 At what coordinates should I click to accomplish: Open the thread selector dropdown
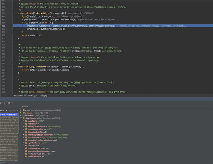(4, 111)
